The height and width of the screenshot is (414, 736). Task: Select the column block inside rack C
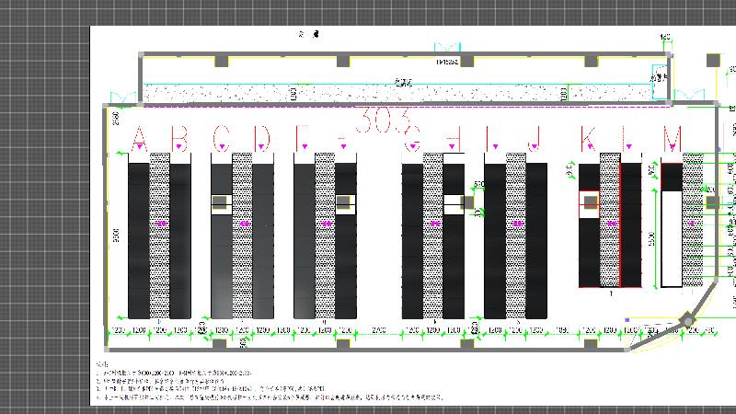[221, 203]
